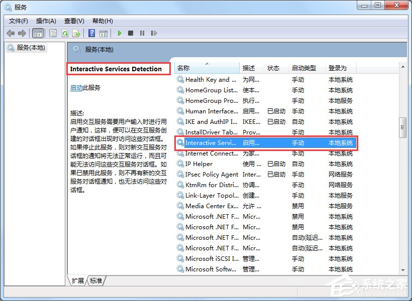Switch to the 标准 tab
The width and height of the screenshot is (412, 301).
pyautogui.click(x=95, y=281)
